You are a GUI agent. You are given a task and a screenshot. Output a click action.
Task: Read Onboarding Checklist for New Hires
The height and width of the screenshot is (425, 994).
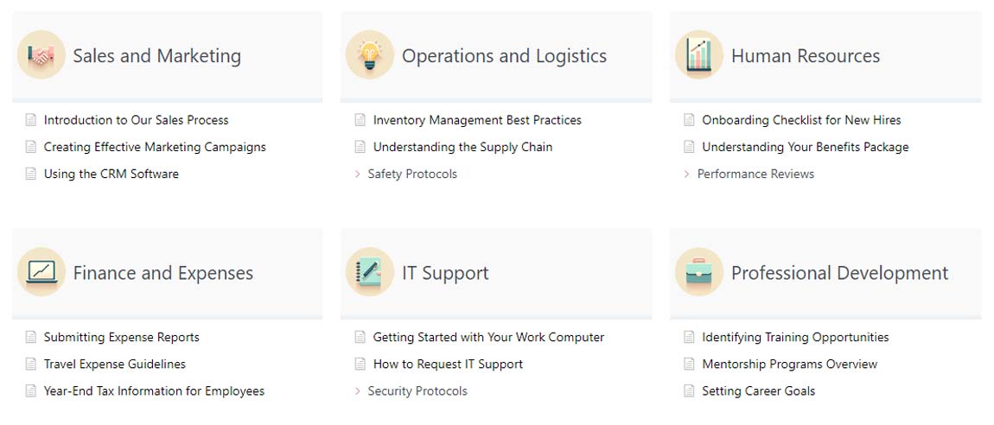(801, 120)
